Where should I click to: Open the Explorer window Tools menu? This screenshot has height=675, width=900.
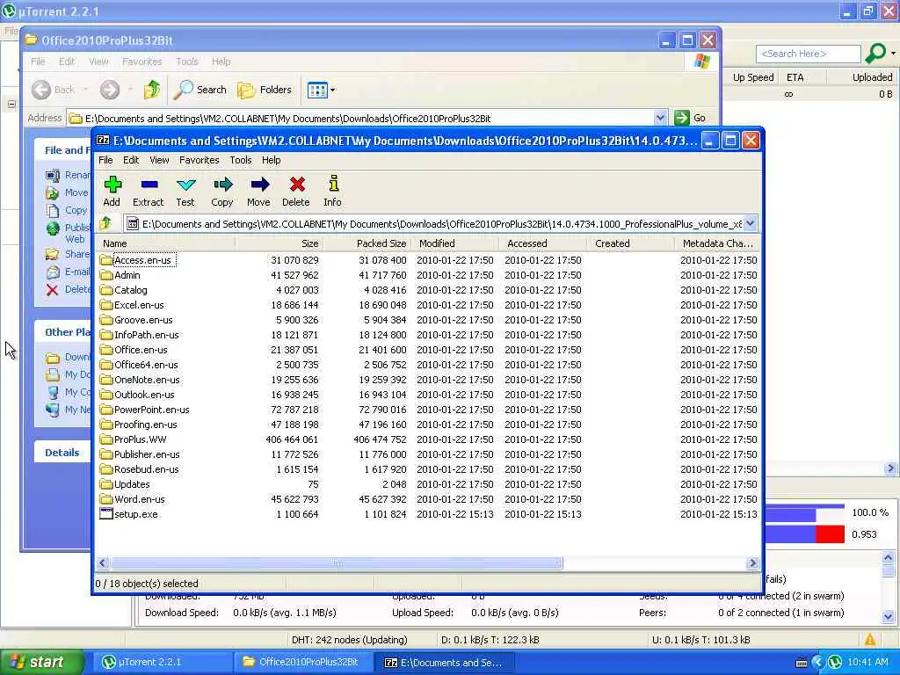[186, 62]
